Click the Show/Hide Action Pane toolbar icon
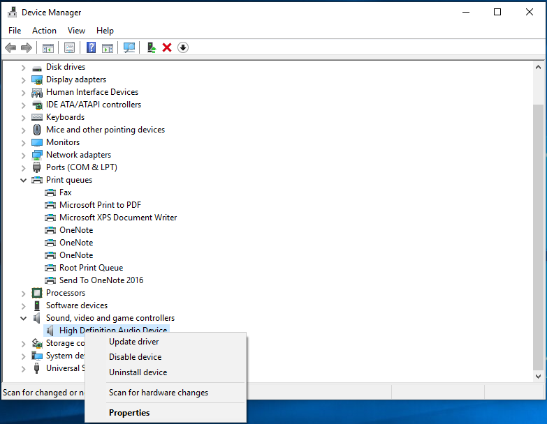547x424 pixels. point(108,47)
